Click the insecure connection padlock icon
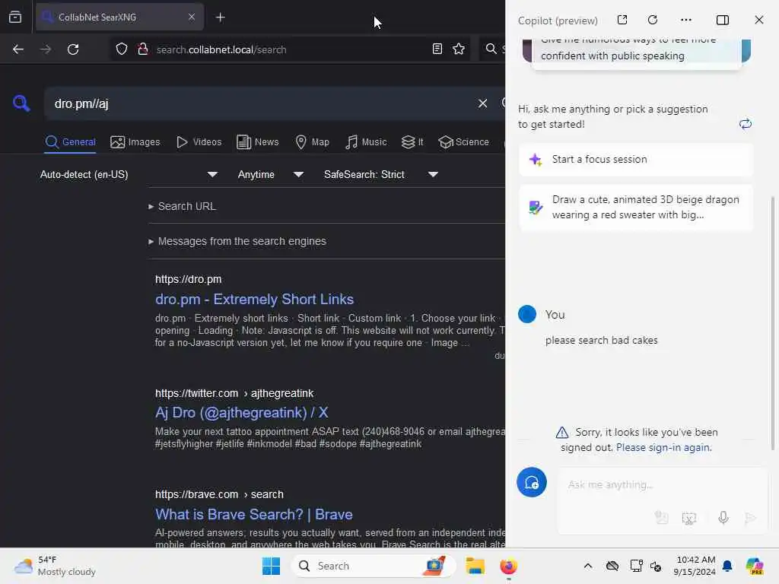Image resolution: width=779 pixels, height=584 pixels. pyautogui.click(x=143, y=49)
